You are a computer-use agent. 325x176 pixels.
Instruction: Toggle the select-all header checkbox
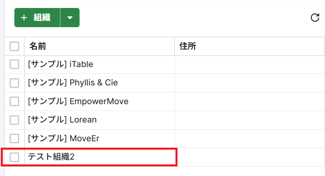pos(14,46)
